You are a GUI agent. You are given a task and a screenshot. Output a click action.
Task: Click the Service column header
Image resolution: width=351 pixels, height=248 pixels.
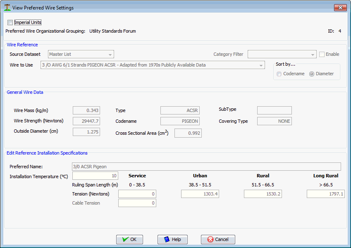137,176
